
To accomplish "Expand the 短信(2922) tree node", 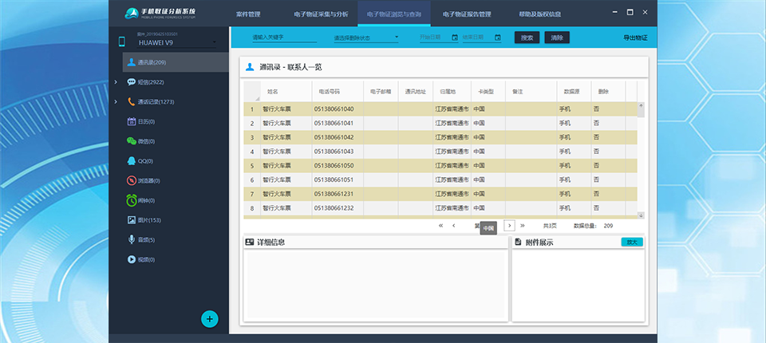I will point(116,82).
